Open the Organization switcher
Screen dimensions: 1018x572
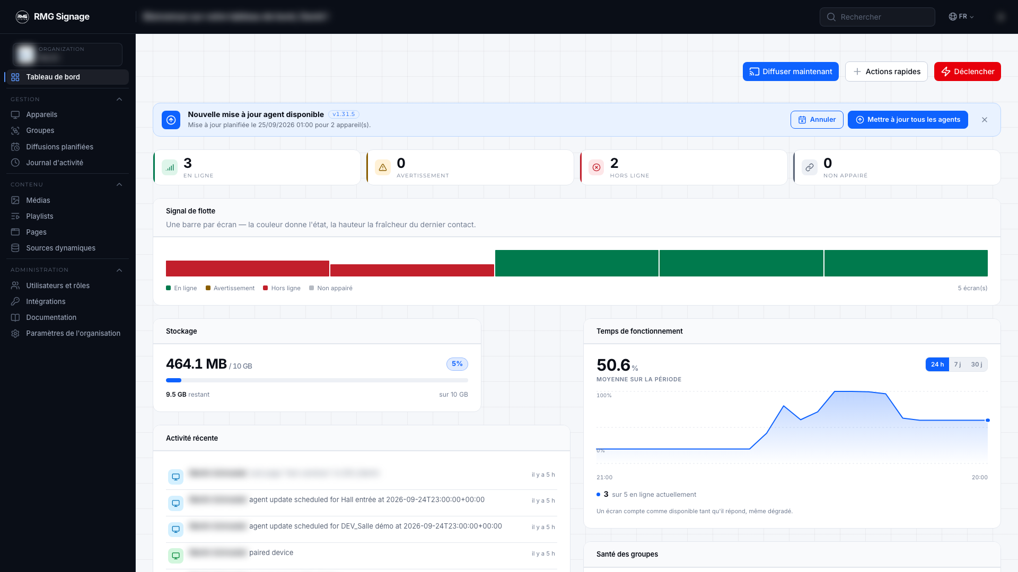[67, 54]
